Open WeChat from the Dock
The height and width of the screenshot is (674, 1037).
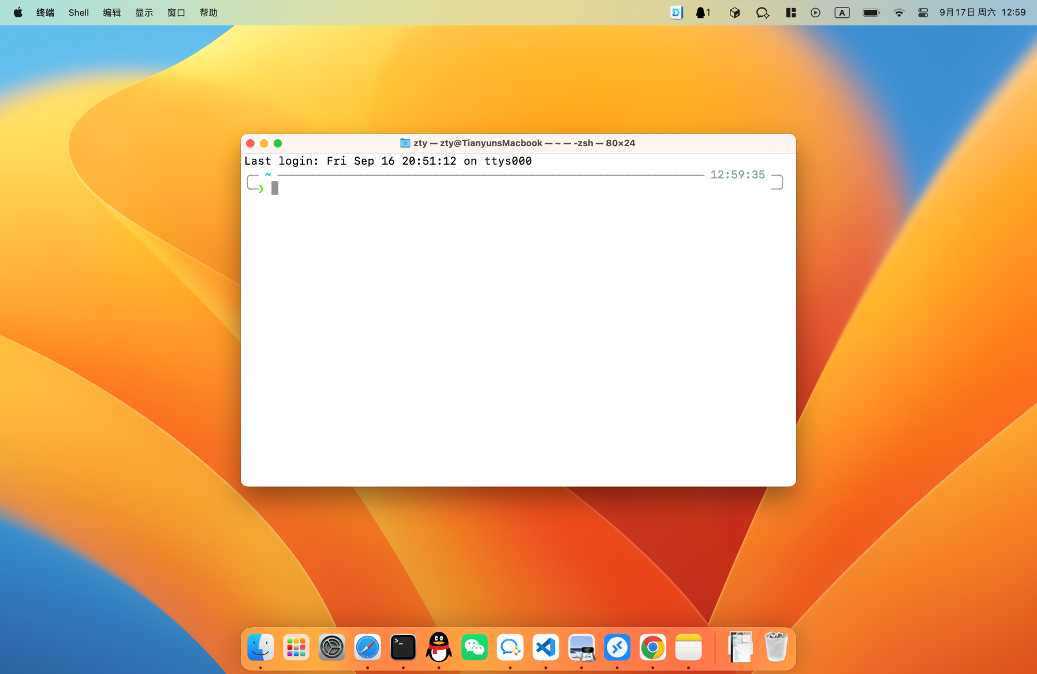(475, 647)
